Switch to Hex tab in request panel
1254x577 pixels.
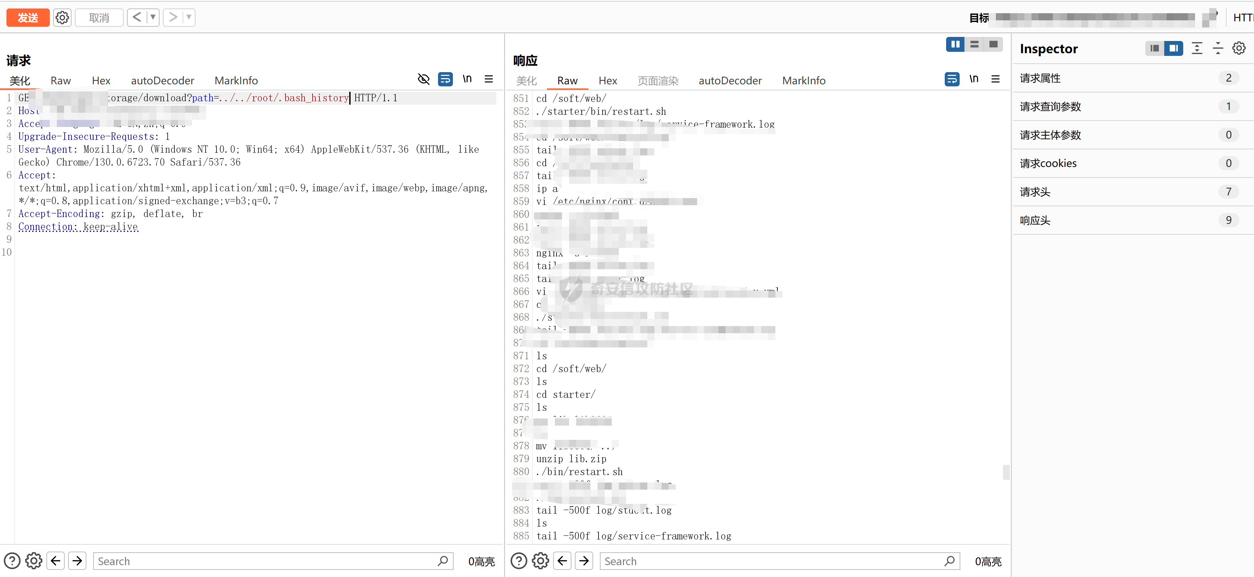(101, 81)
